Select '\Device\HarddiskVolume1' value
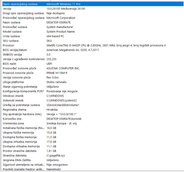Viewport: 184px width, 172px height. coord(63,105)
